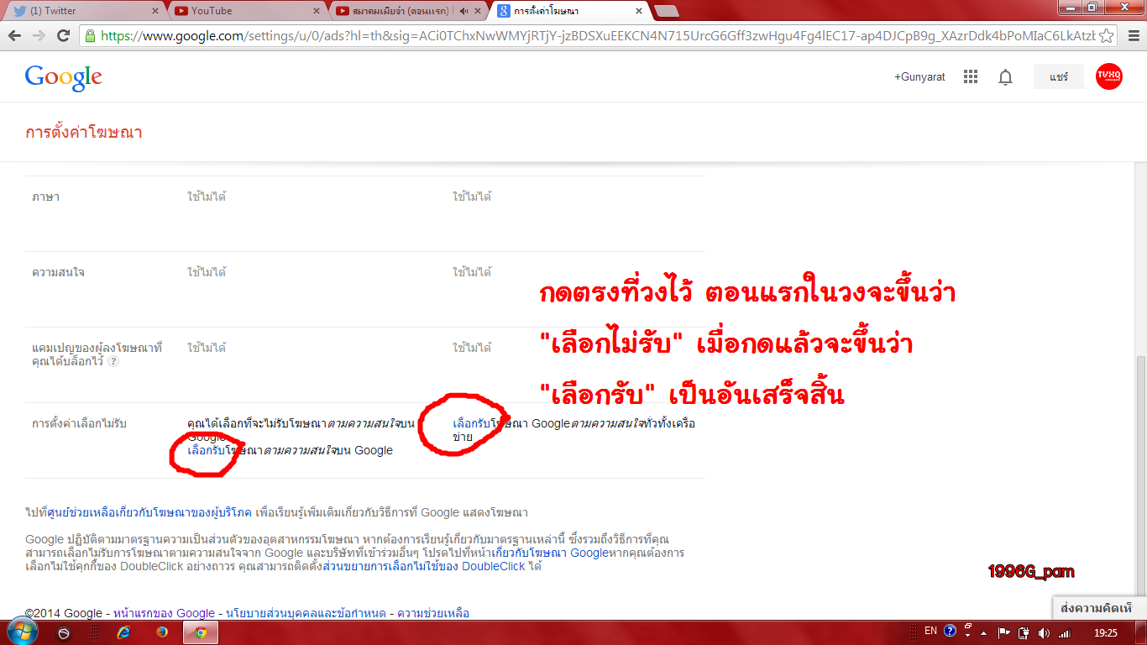Click the ©2014 Google copyright text
This screenshot has height=645, width=1147.
point(64,613)
